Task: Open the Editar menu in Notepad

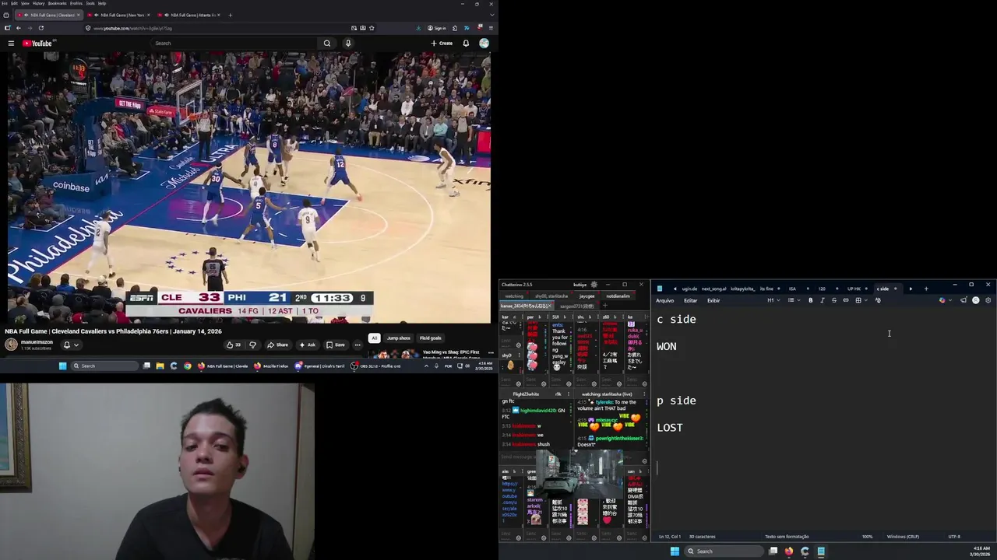Action: pos(691,300)
